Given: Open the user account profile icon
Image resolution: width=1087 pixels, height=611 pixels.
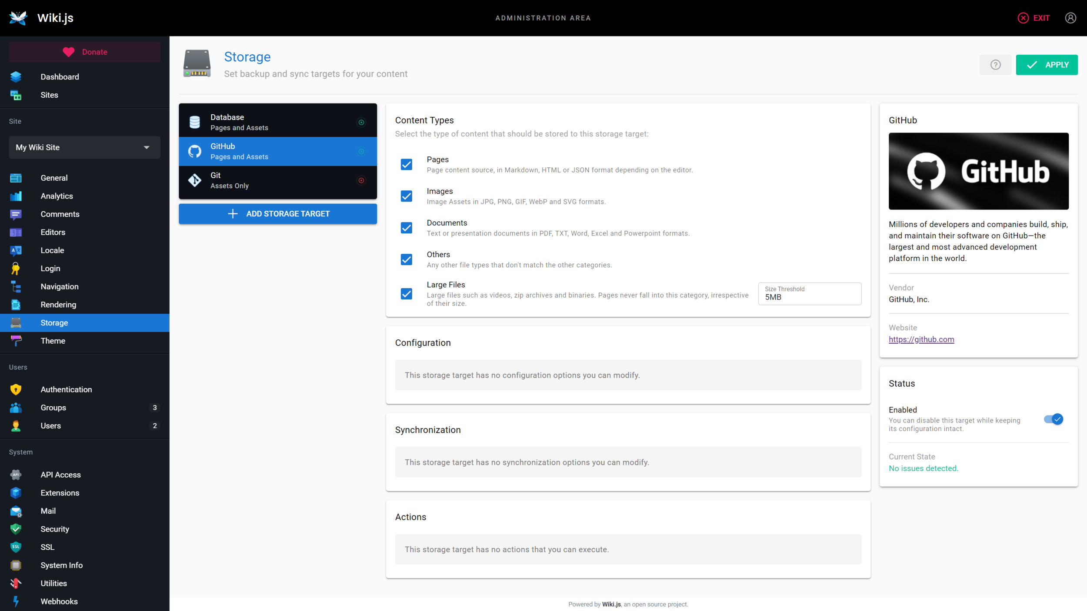Looking at the screenshot, I should [x=1070, y=18].
